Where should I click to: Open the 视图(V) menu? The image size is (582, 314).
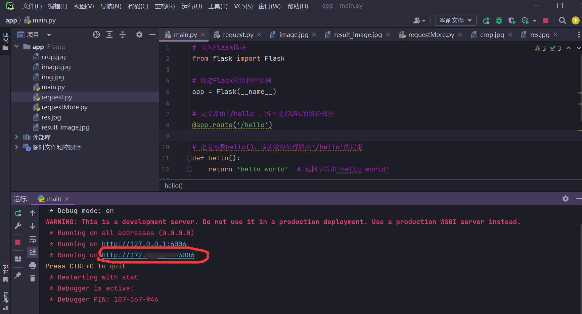tap(84, 6)
